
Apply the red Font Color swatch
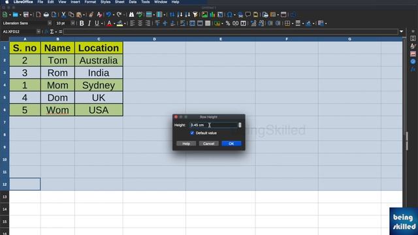pyautogui.click(x=109, y=23)
